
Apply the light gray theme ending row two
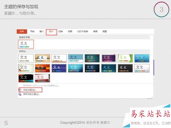pyautogui.click(x=142, y=68)
